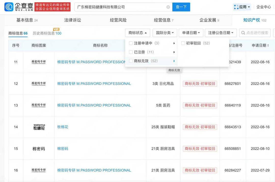Switch to the 法律诉讼 tab
Viewport: 275px width, 182px height.
73,20
